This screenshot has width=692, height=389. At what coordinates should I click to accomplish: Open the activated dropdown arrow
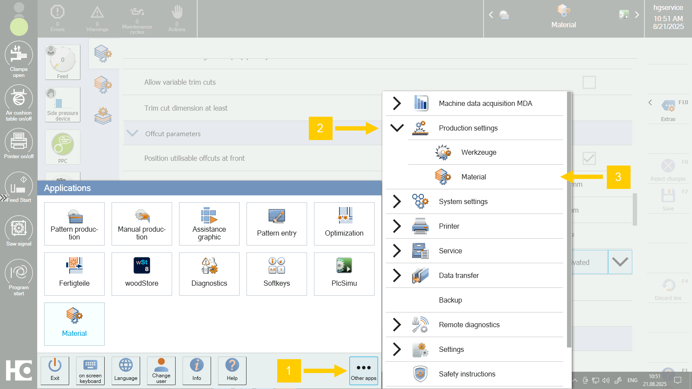tap(620, 262)
